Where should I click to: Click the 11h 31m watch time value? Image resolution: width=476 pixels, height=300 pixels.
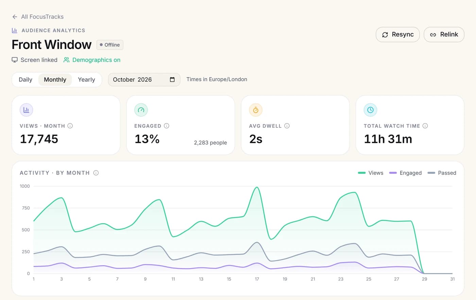pos(388,139)
